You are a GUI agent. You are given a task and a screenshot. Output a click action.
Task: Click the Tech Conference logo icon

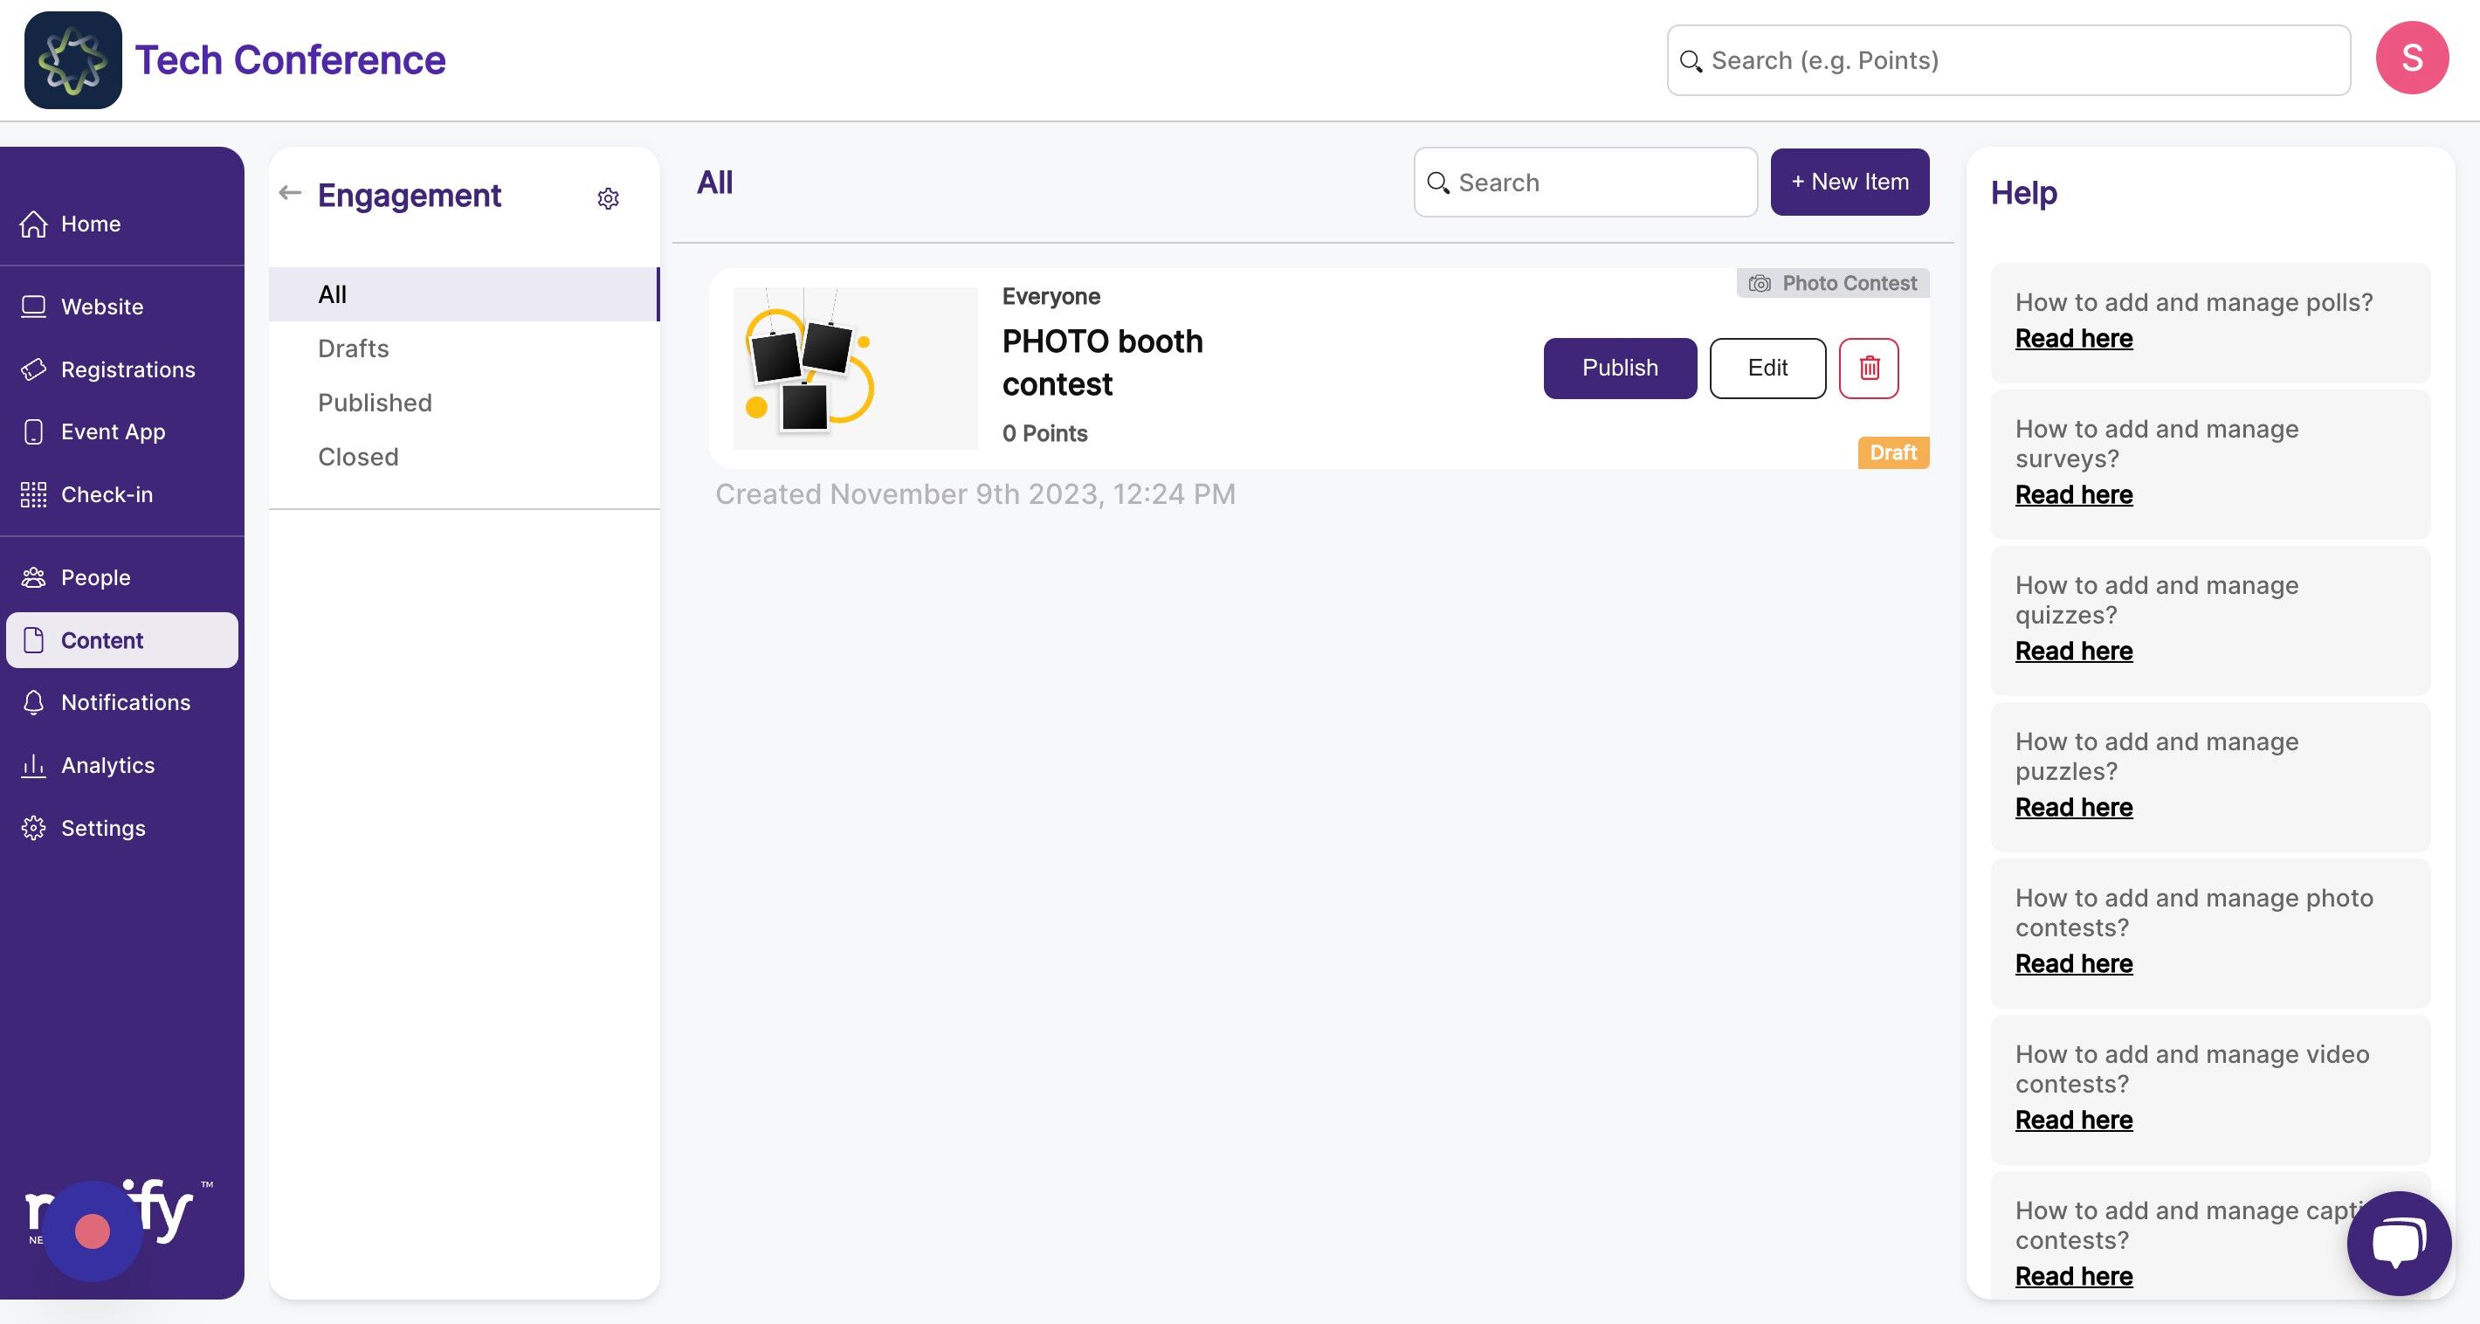coord(73,60)
